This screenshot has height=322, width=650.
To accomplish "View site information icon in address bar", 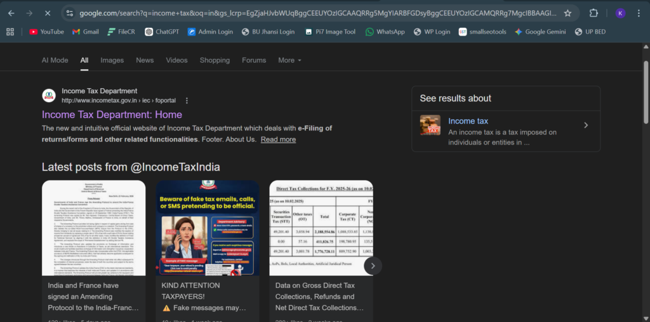I will [69, 13].
